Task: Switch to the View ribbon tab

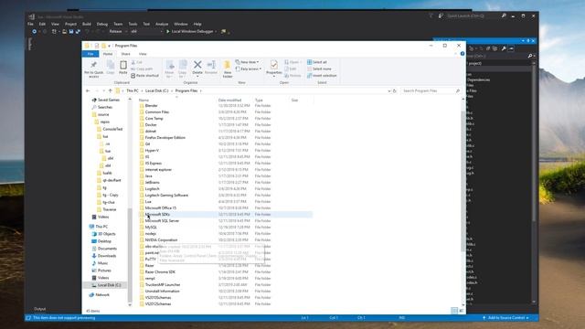Action: [x=143, y=54]
